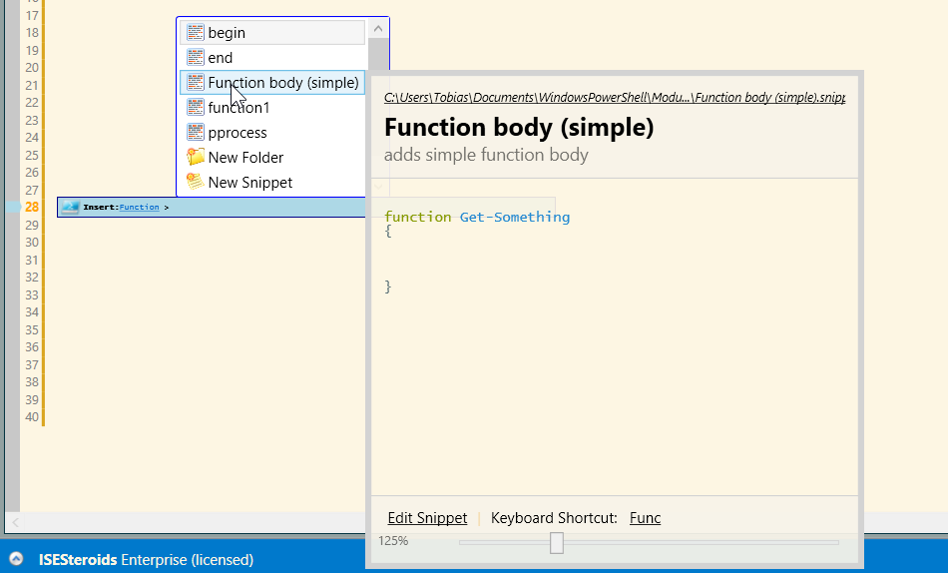Image resolution: width=948 pixels, height=573 pixels.
Task: Click the begin snippet icon
Action: tap(196, 33)
